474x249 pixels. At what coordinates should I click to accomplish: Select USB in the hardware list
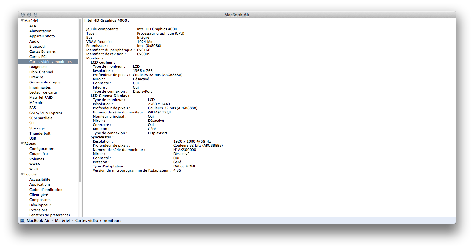point(33,138)
